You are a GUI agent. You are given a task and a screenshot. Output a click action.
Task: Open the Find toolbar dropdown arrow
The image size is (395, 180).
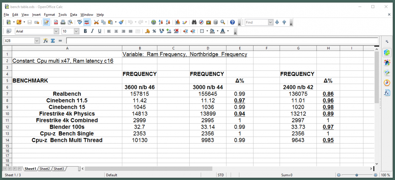tap(271, 22)
